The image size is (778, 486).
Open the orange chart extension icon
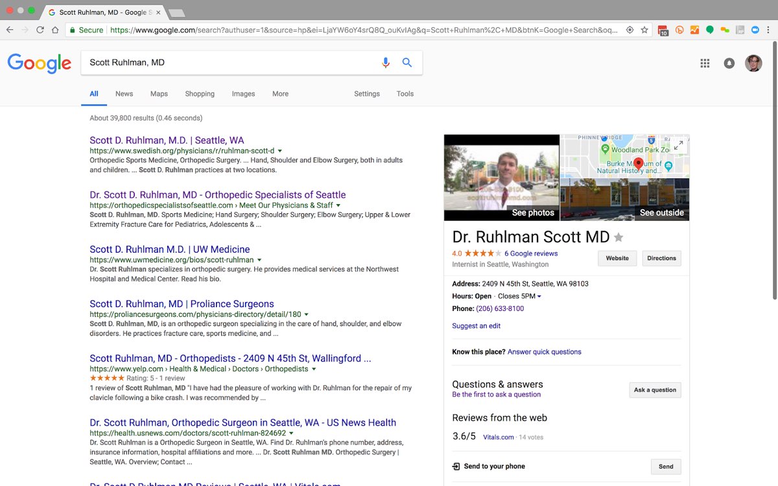tap(694, 30)
